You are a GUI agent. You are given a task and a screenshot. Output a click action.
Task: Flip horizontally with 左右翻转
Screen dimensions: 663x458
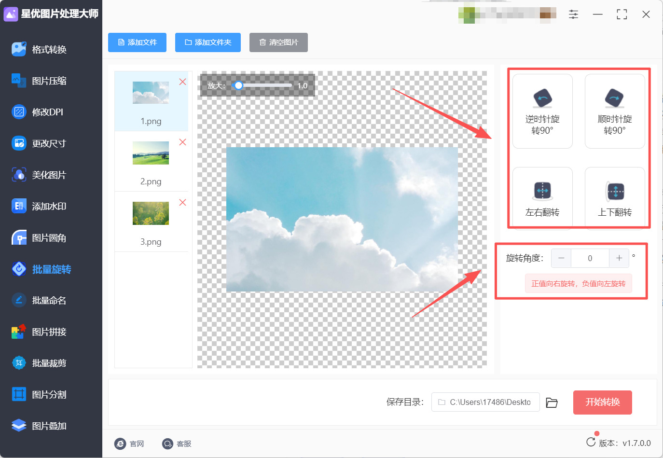(x=542, y=198)
